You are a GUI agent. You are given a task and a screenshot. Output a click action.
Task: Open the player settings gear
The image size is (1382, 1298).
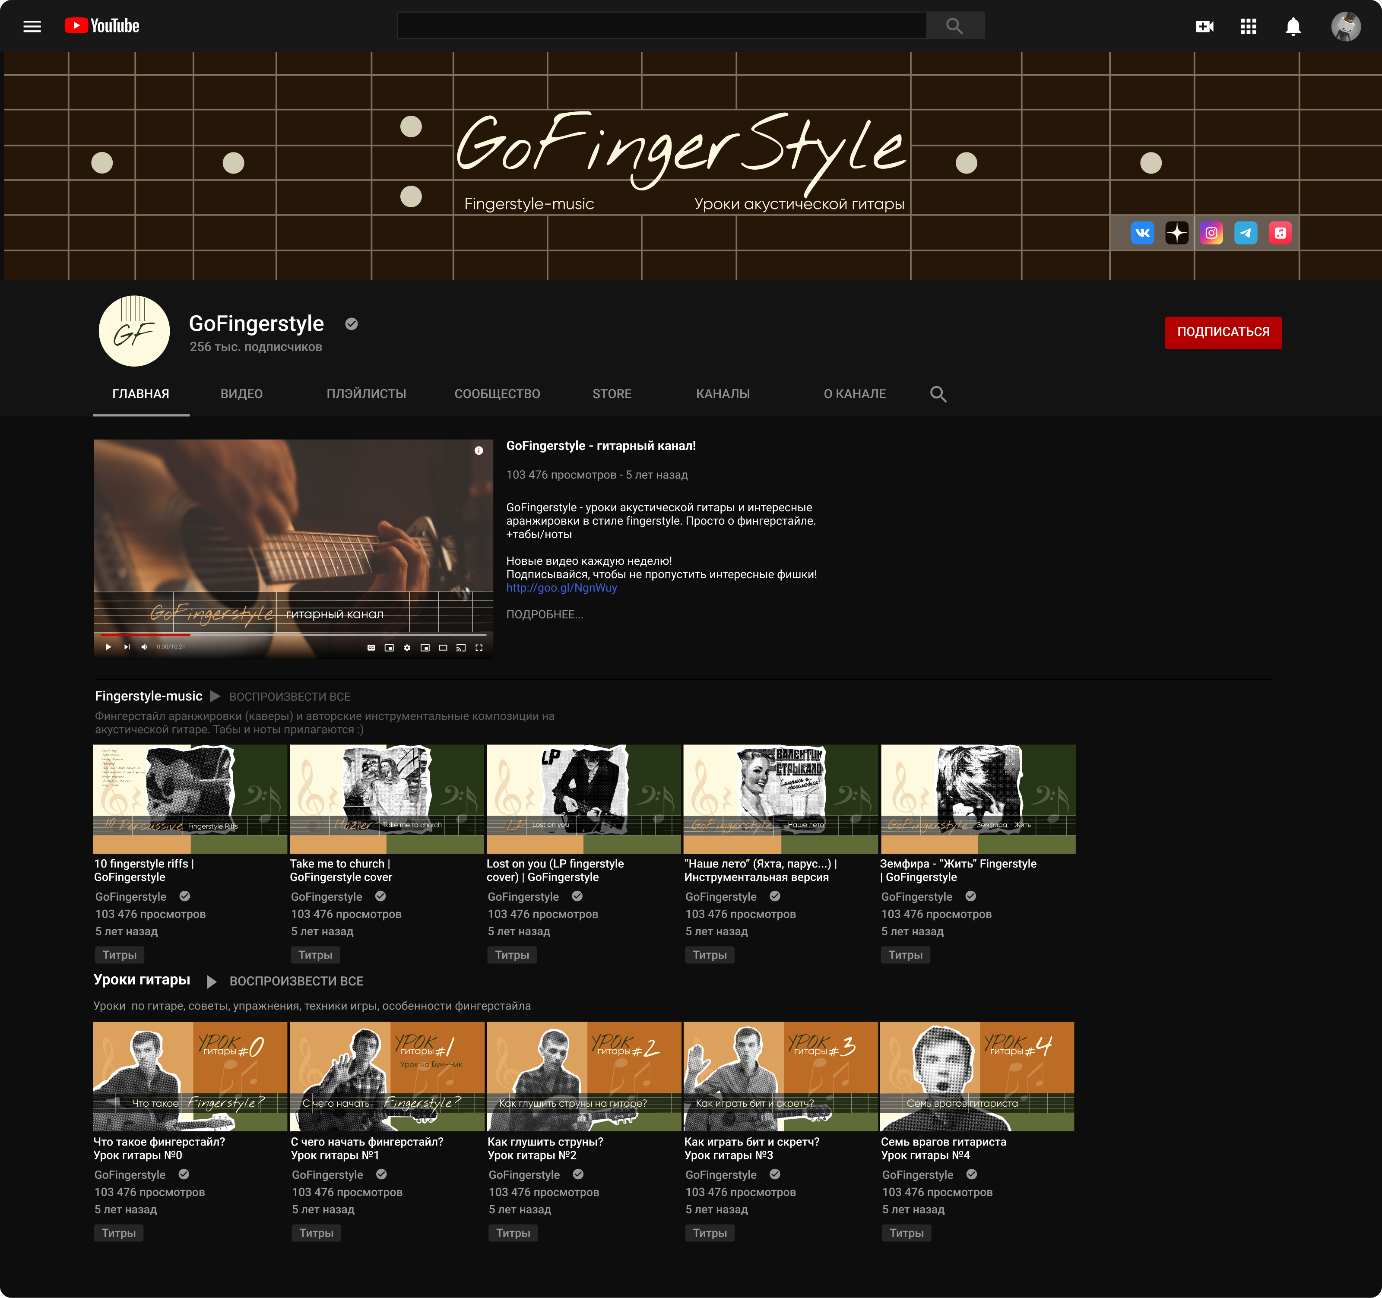coord(407,647)
